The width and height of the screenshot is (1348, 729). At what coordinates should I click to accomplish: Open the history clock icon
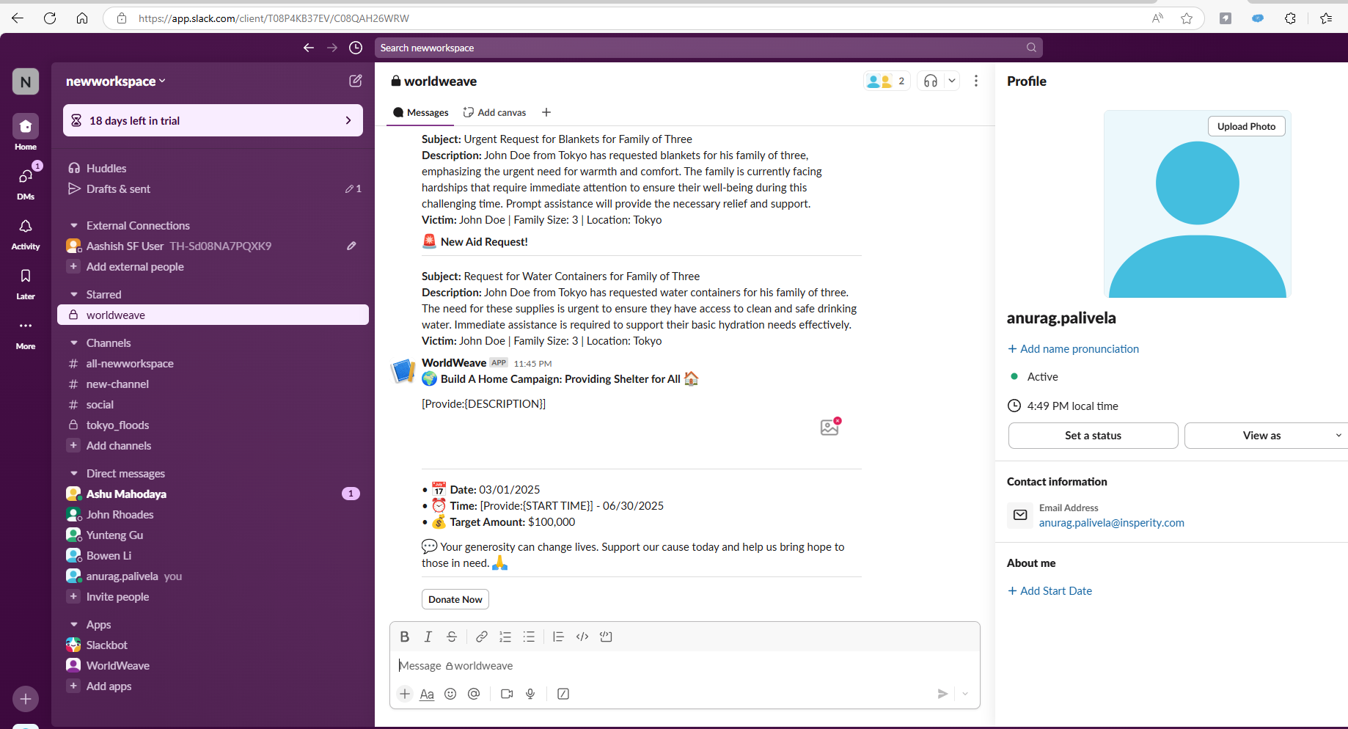tap(356, 48)
